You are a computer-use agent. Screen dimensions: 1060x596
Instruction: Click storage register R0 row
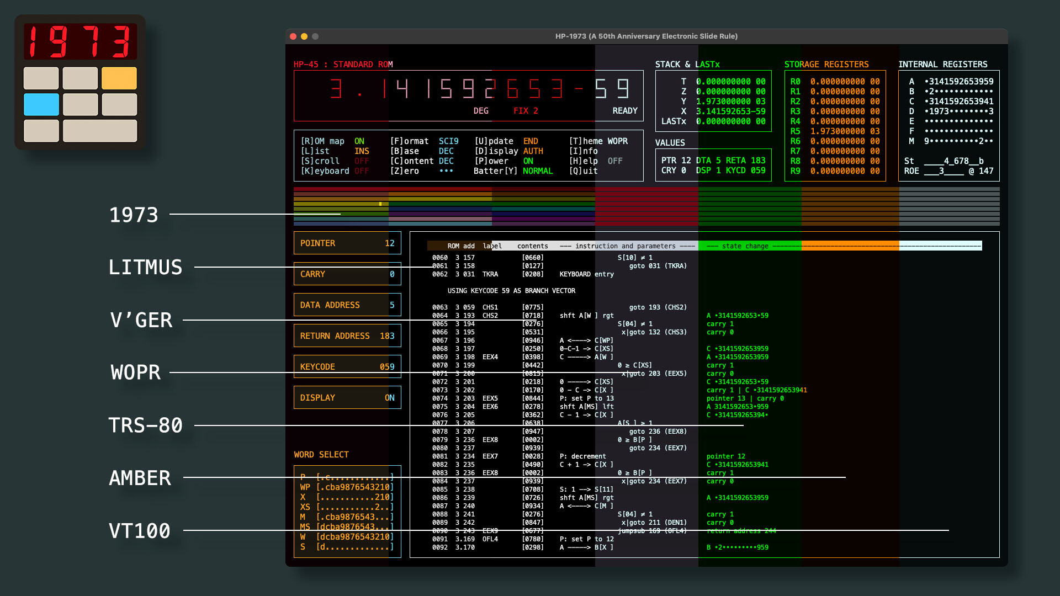pos(835,82)
